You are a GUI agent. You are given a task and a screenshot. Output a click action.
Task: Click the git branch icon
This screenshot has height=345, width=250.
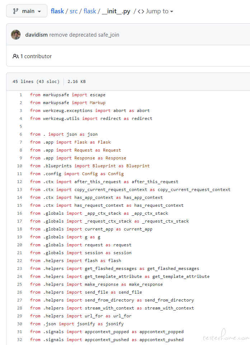click(16, 11)
